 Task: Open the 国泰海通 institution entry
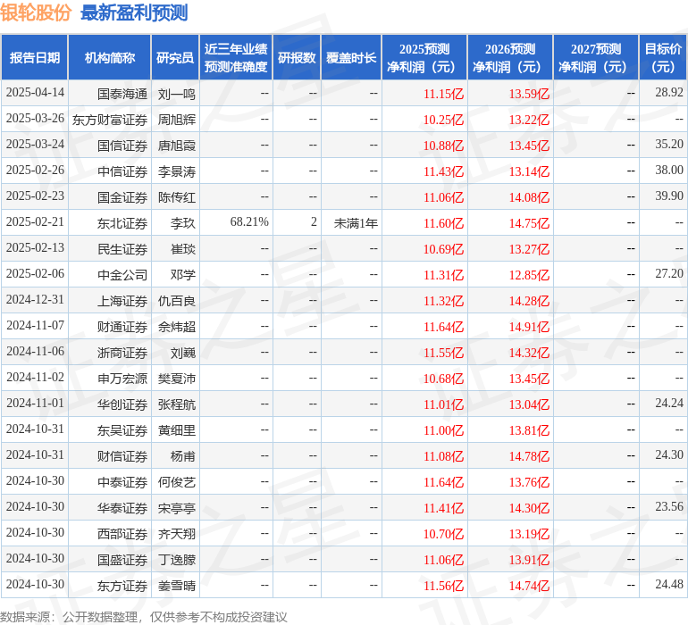(122, 93)
